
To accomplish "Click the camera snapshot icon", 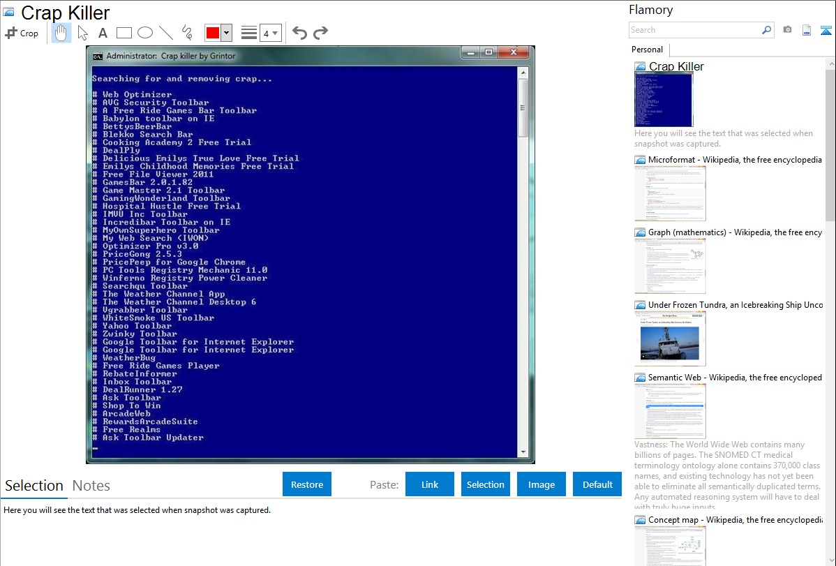I will tap(787, 30).
